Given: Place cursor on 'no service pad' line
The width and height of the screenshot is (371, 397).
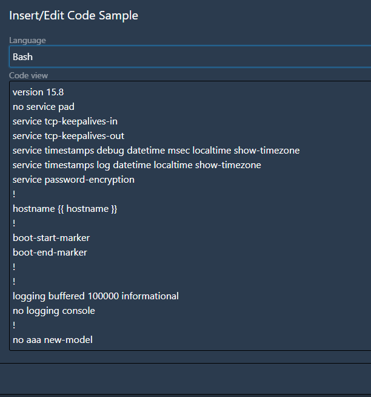Looking at the screenshot, I should click(44, 107).
